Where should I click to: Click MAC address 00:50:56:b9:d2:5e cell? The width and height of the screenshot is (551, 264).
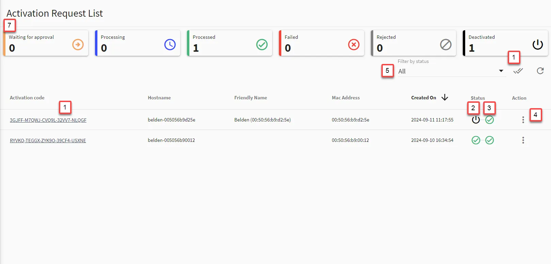pos(350,120)
